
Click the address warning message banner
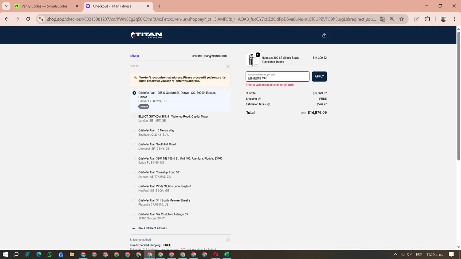point(180,79)
